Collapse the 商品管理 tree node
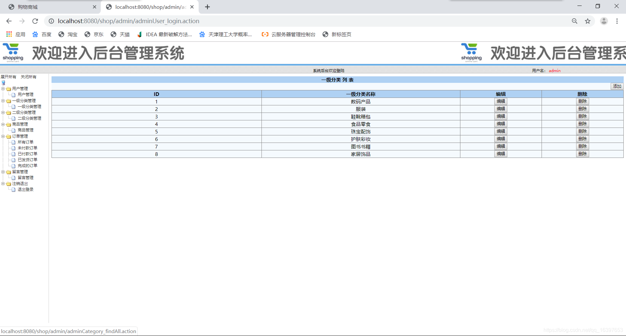The height and width of the screenshot is (336, 626). pyautogui.click(x=3, y=124)
